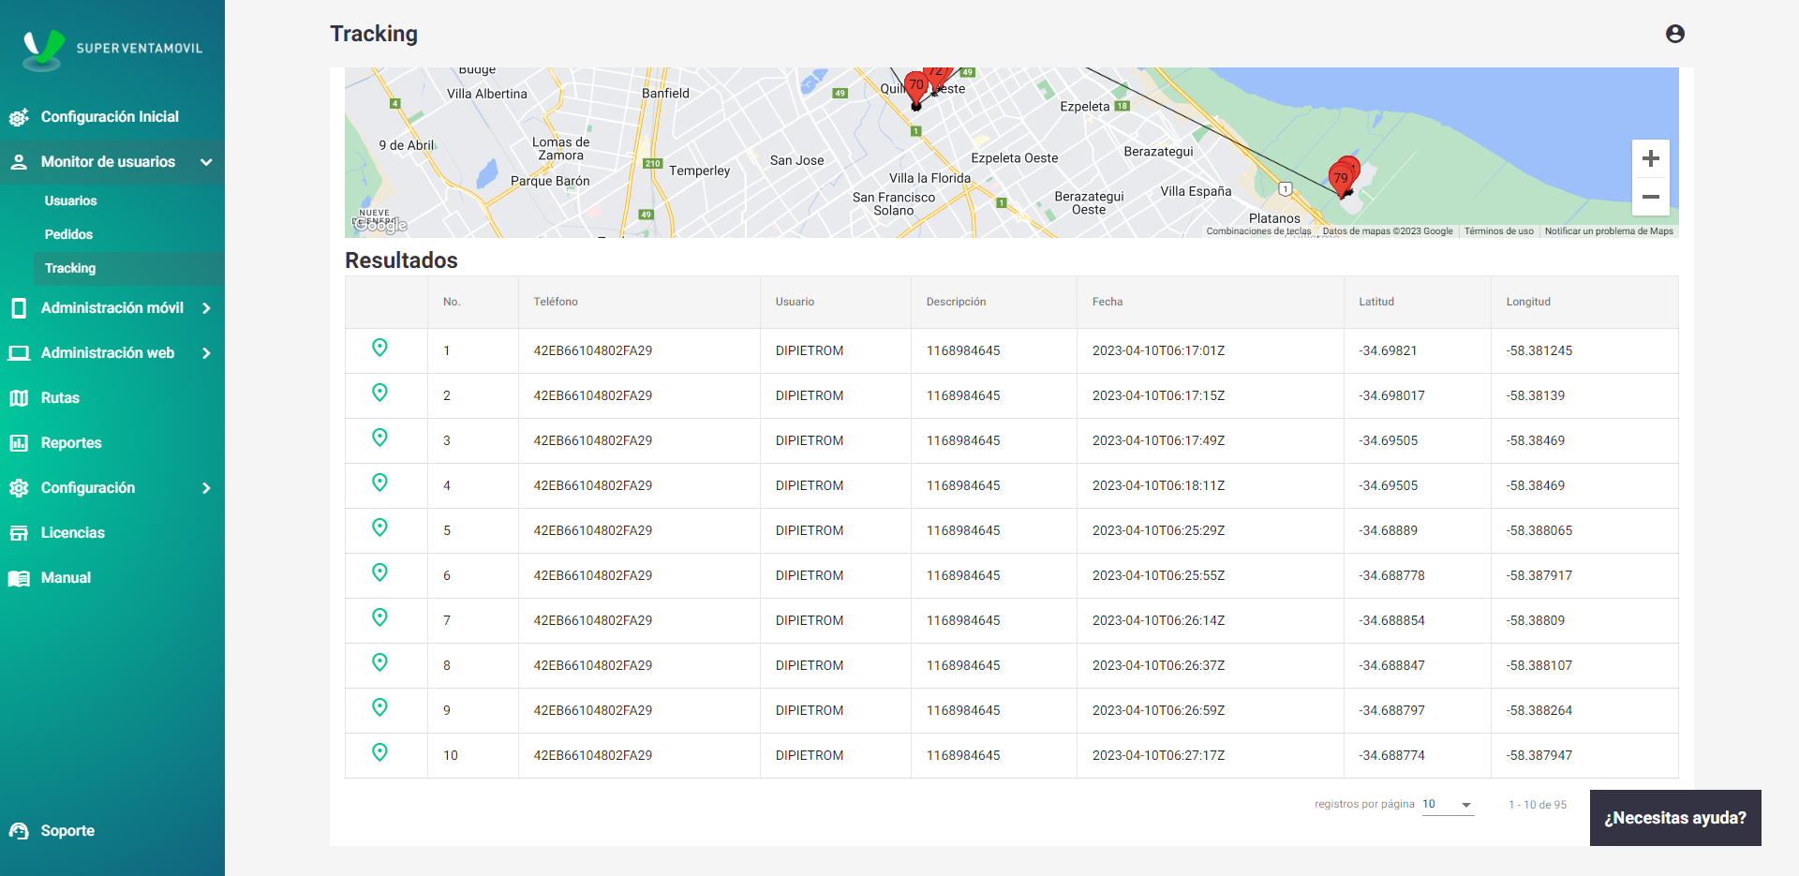Collapse the Monitor de usuarios chevron
Screen dimensions: 1799x876
206,162
